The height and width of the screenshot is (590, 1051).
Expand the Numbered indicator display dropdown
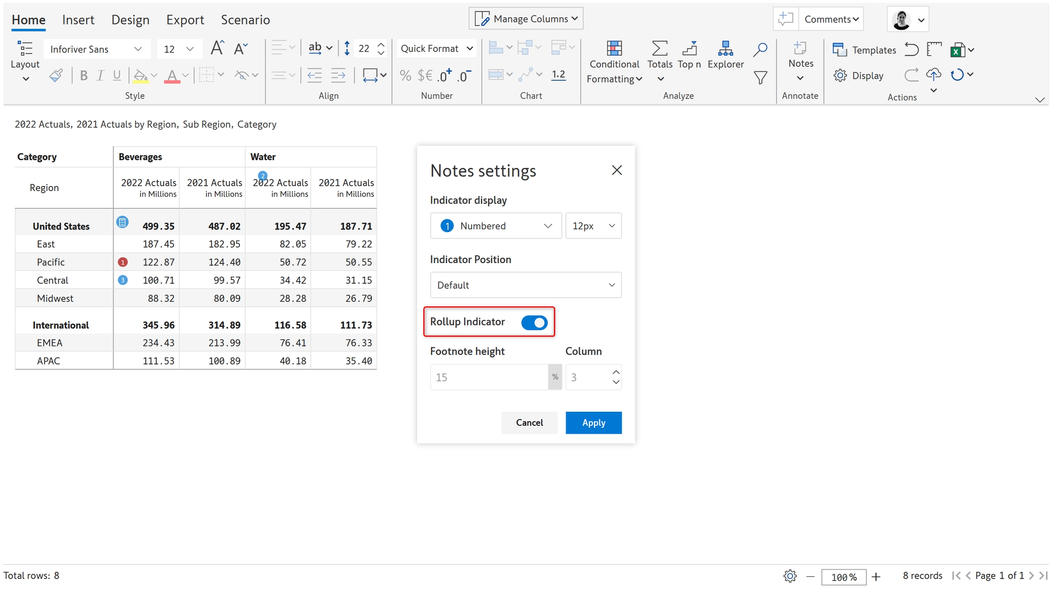coord(495,226)
